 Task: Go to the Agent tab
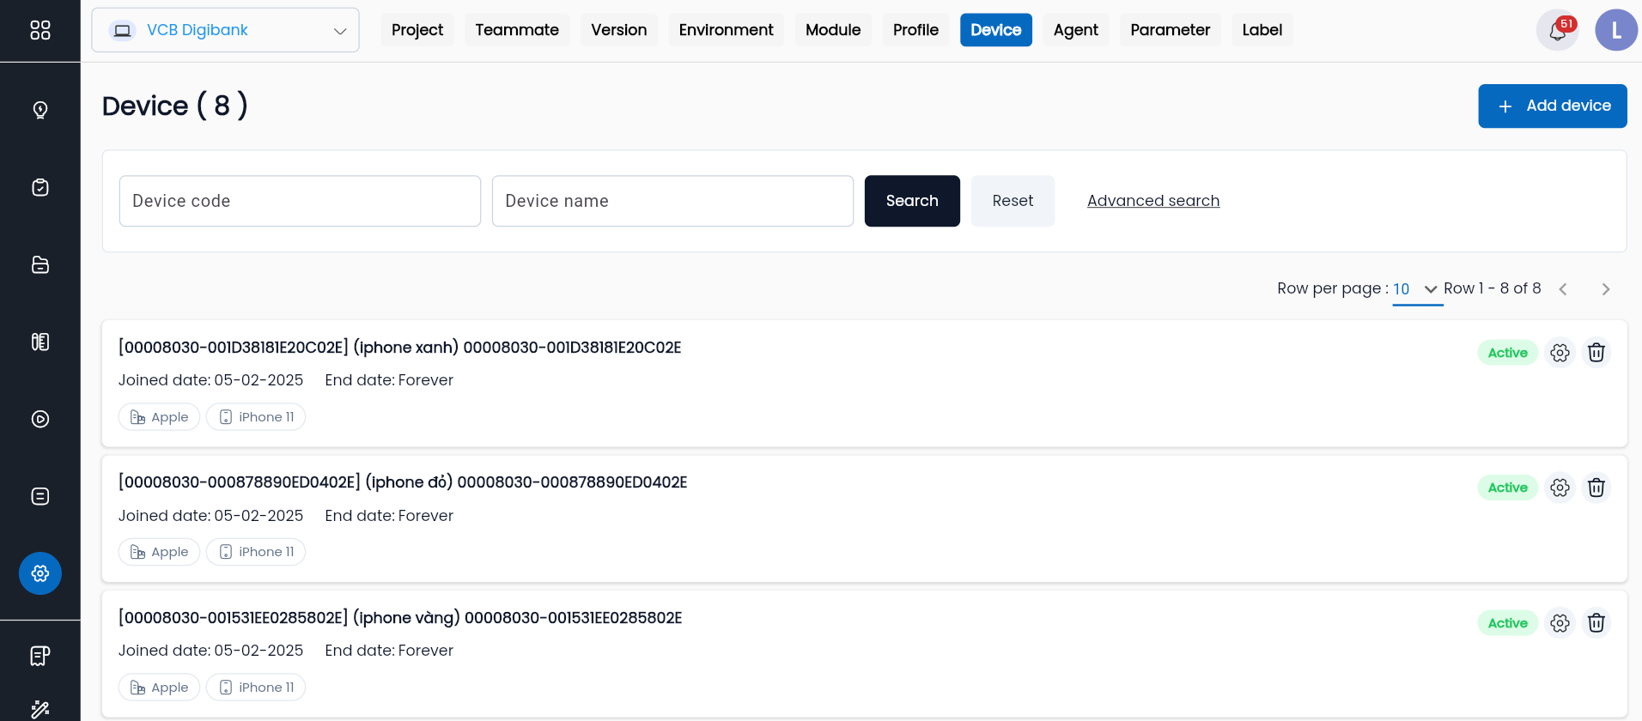coord(1076,30)
